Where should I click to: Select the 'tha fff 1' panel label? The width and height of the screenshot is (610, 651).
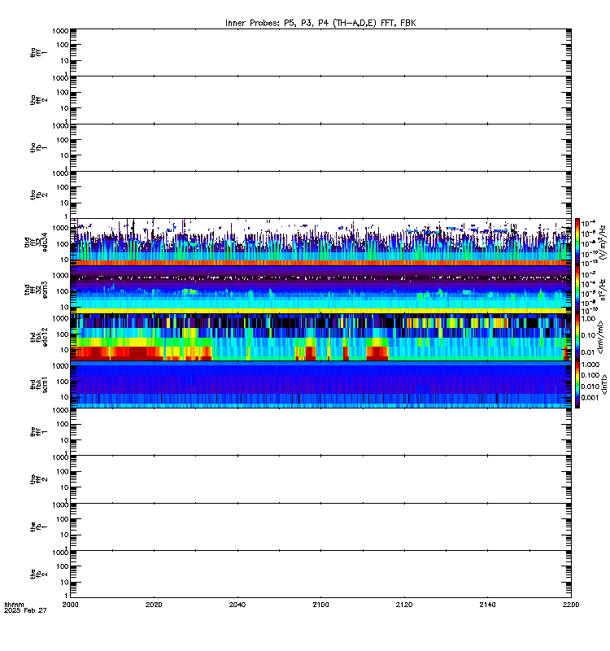coord(38,52)
